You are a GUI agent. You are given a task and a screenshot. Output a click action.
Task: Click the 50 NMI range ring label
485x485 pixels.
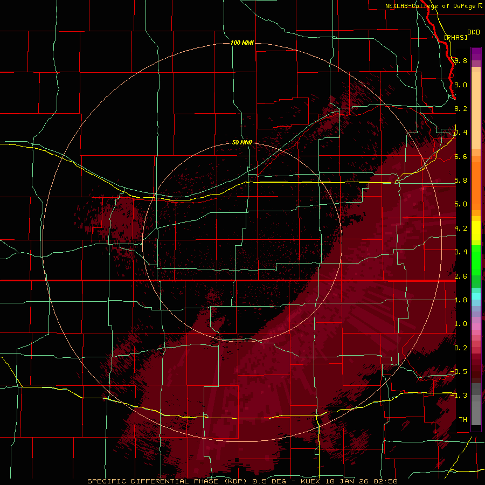[x=242, y=142]
